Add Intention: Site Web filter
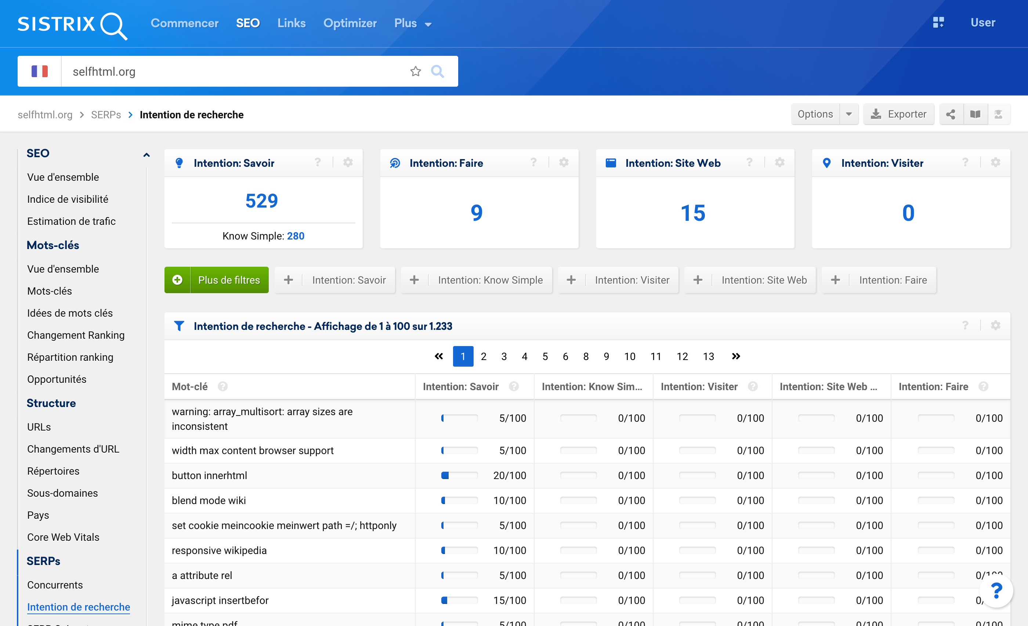Viewport: 1028px width, 626px height. click(x=750, y=280)
